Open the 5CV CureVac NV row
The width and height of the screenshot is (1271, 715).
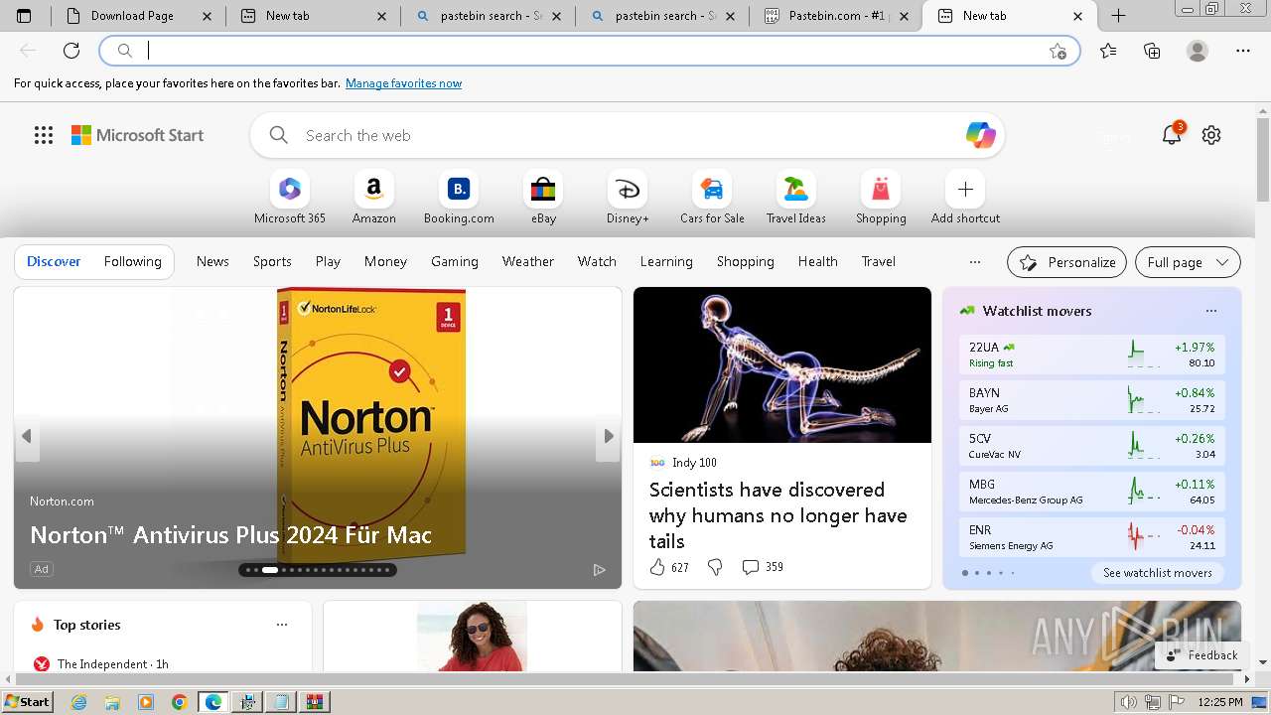pos(1092,446)
